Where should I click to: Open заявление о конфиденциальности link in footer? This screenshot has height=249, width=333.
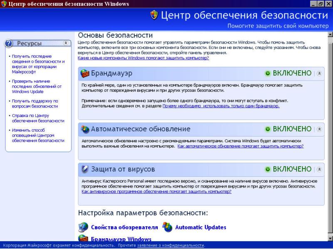(x=171, y=245)
